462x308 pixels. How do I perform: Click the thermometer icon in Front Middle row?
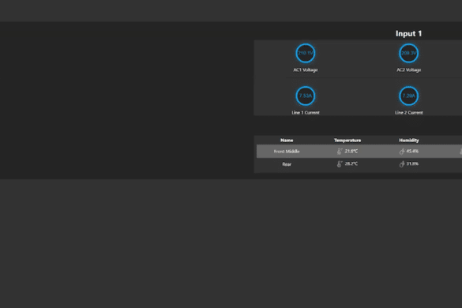click(340, 151)
